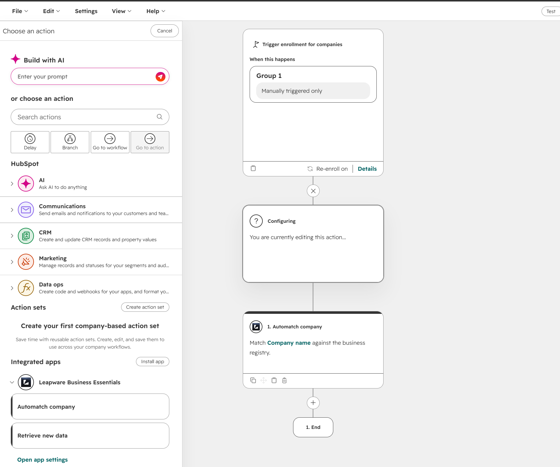Screen dimensions: 560x467
Task: Open app settings link
Action: pos(43,460)
